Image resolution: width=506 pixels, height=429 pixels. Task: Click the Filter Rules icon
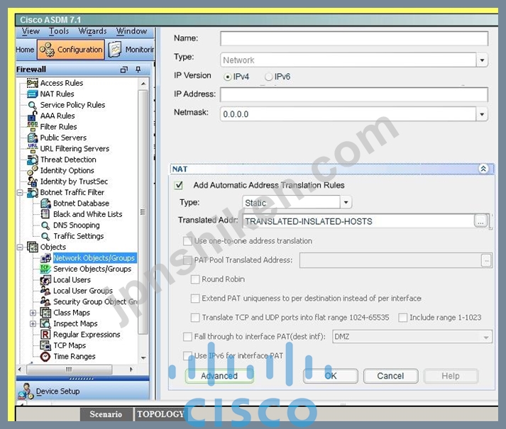[x=32, y=127]
